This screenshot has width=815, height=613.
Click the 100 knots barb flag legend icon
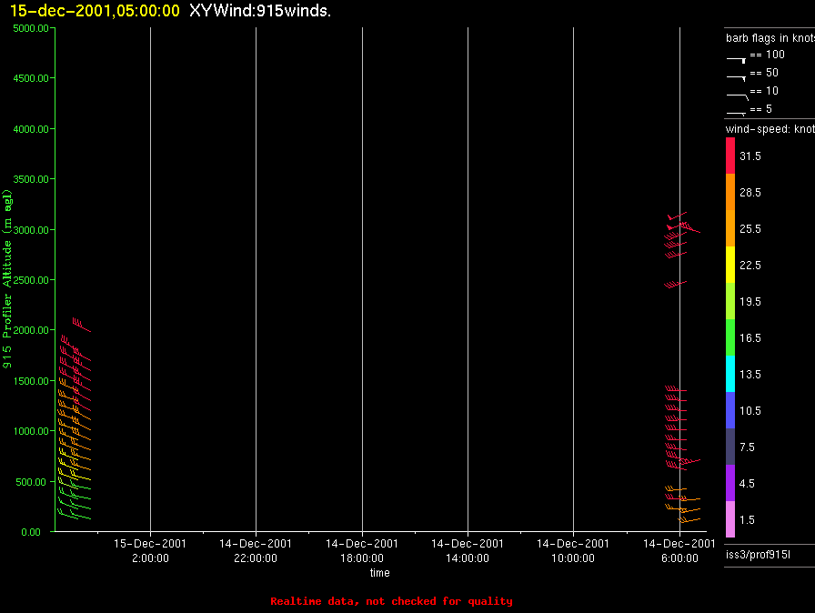click(x=736, y=60)
